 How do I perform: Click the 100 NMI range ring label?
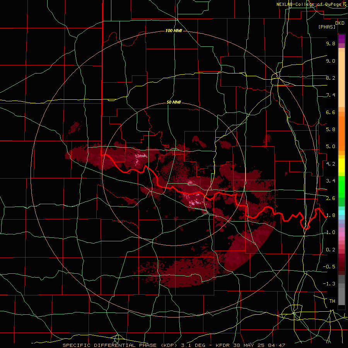[174, 31]
